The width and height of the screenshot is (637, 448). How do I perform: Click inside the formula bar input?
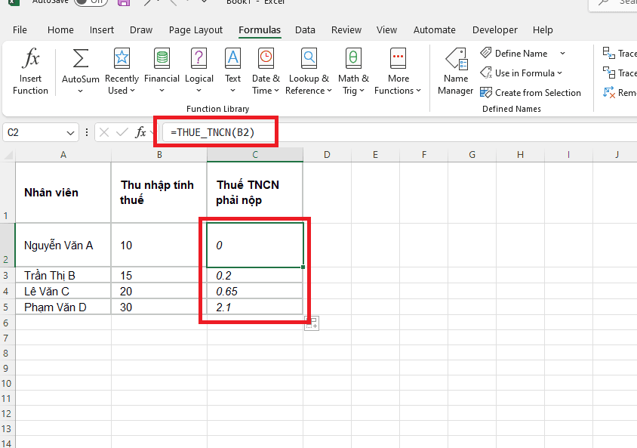399,132
